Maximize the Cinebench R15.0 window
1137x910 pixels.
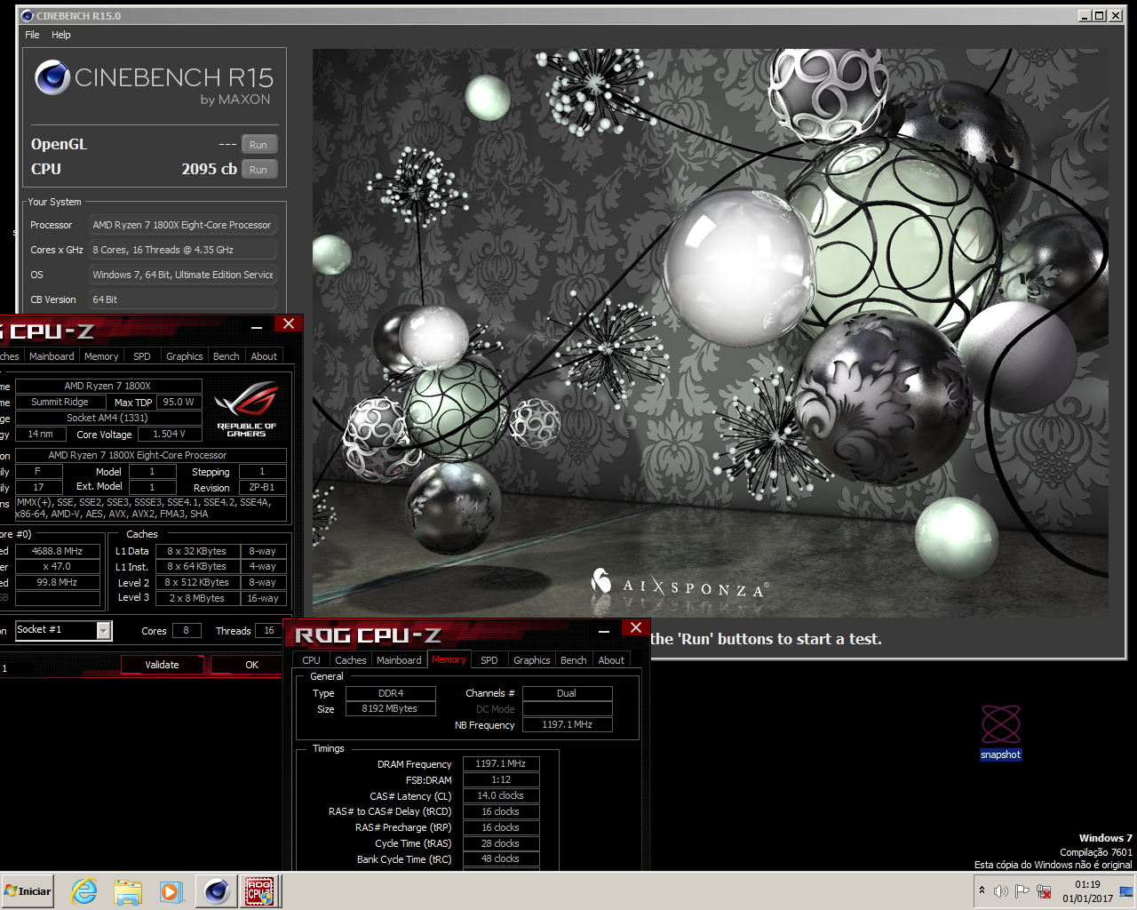[x=1100, y=16]
